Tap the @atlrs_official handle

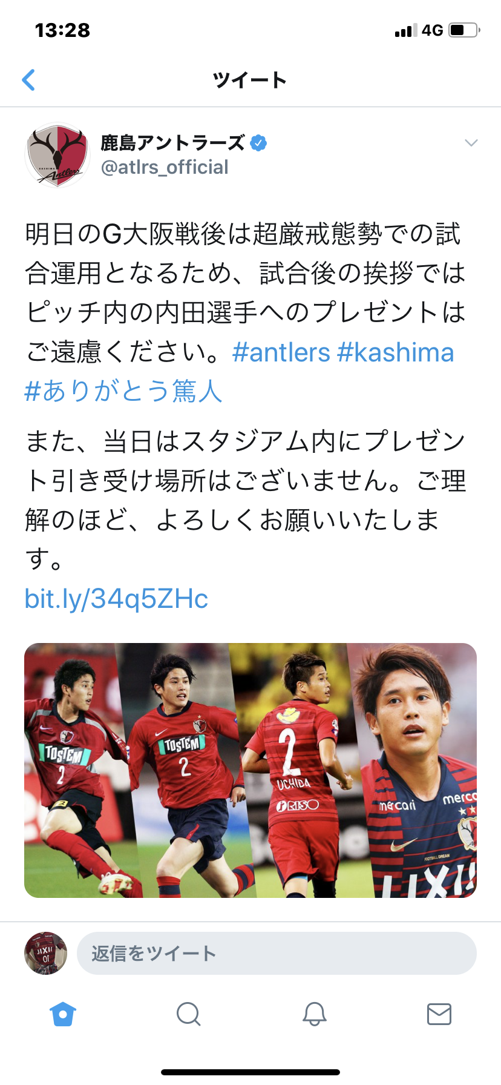(165, 167)
